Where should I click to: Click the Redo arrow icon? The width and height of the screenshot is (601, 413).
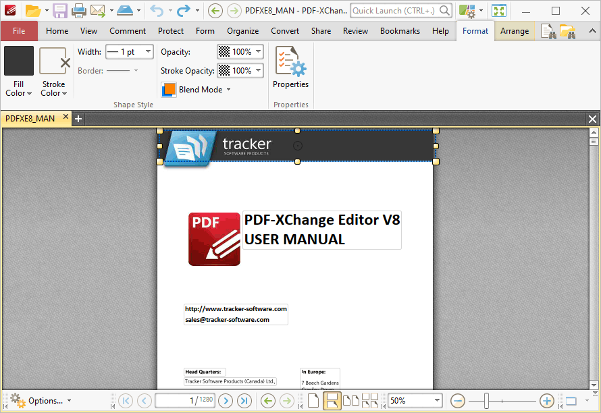pos(184,11)
